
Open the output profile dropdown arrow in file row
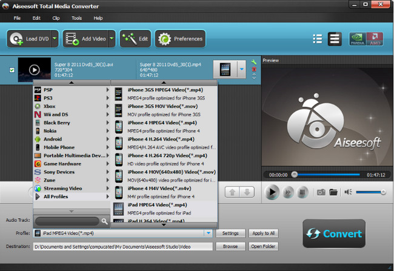point(241,69)
